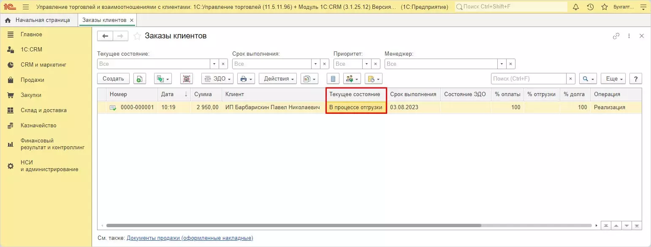Expand the Менеджер filter dropdown
Image resolution: width=651 pixels, height=247 pixels.
pyautogui.click(x=502, y=64)
